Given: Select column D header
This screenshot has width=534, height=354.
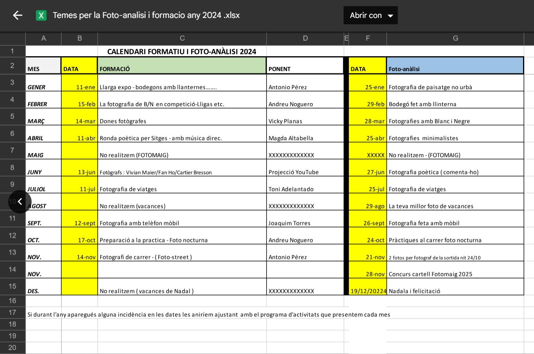Looking at the screenshot, I should pos(305,38).
